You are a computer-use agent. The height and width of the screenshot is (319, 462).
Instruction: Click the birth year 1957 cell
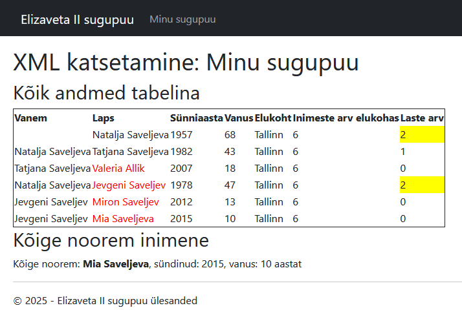(181, 135)
